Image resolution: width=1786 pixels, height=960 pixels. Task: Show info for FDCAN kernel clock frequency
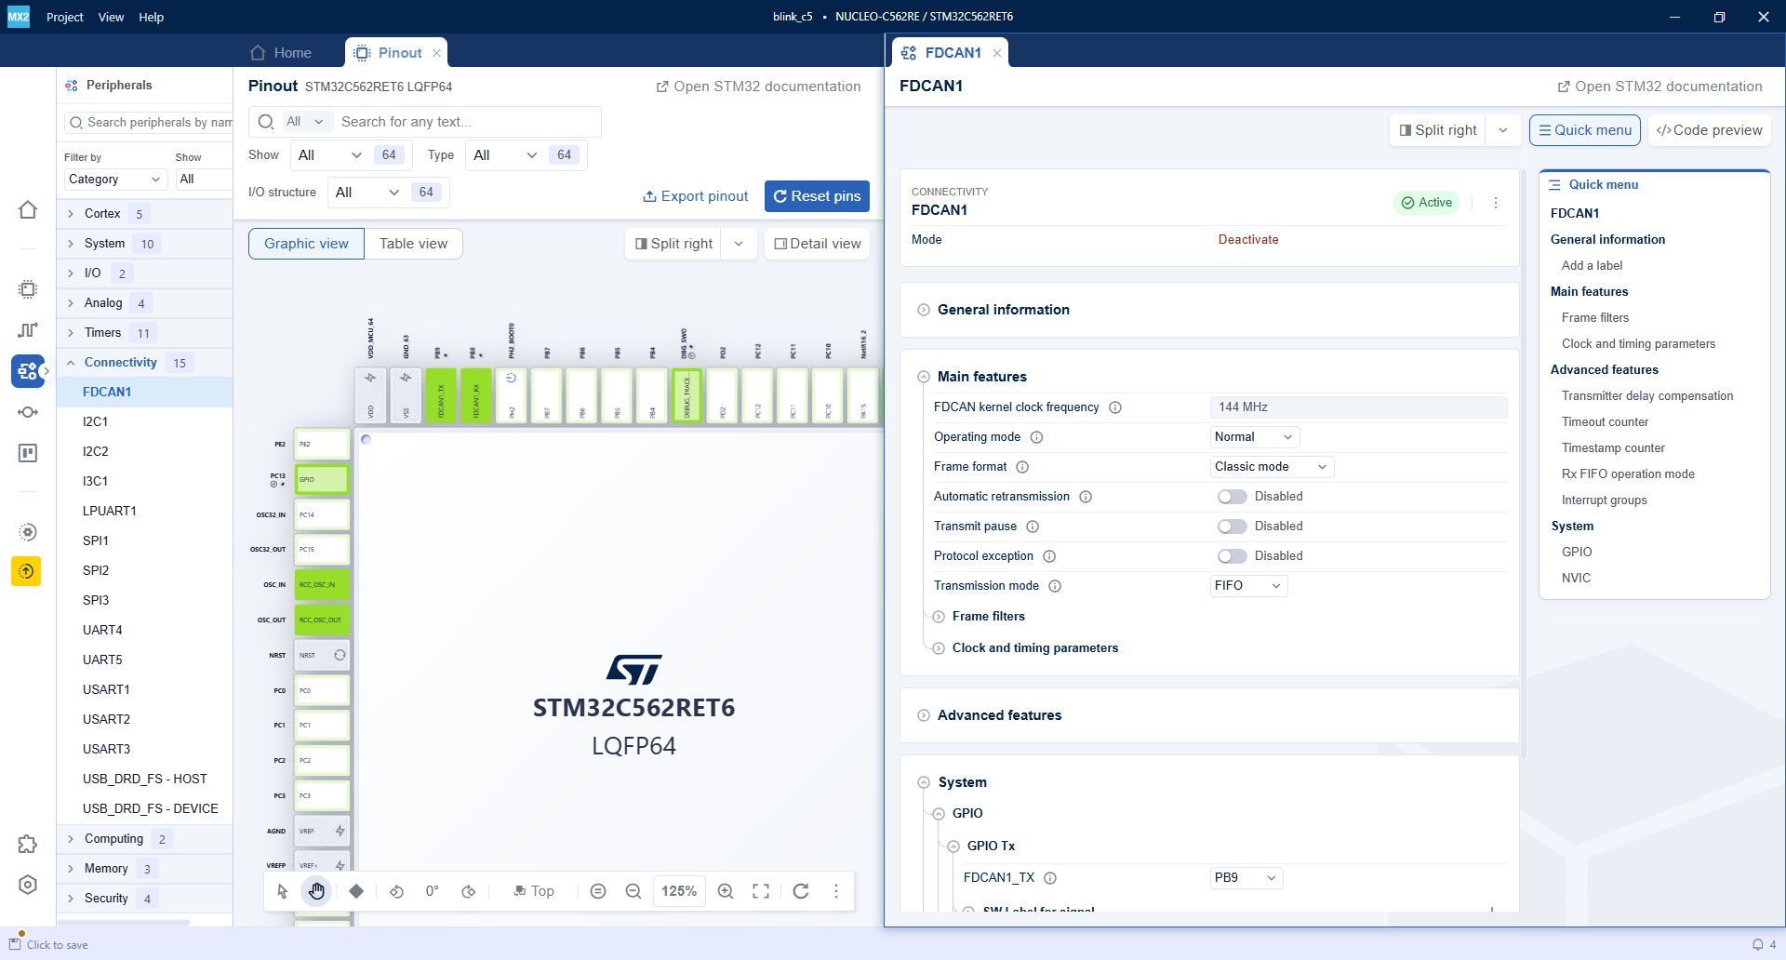point(1115,407)
